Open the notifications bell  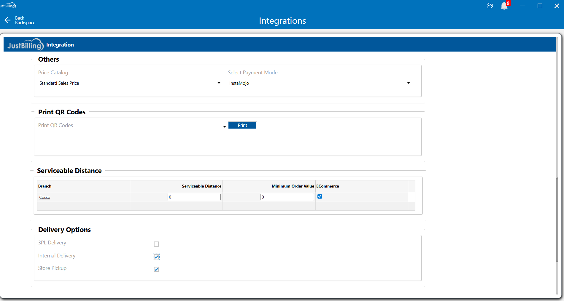pyautogui.click(x=504, y=6)
